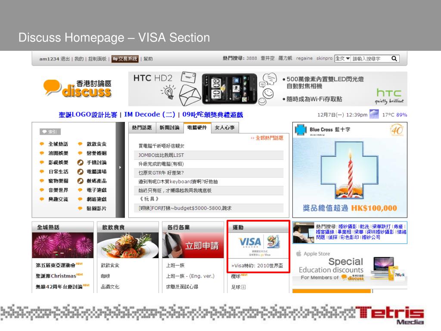The width and height of the screenshot is (441, 331).
Task: Open IM Decode (二) link
Action: tap(149, 115)
